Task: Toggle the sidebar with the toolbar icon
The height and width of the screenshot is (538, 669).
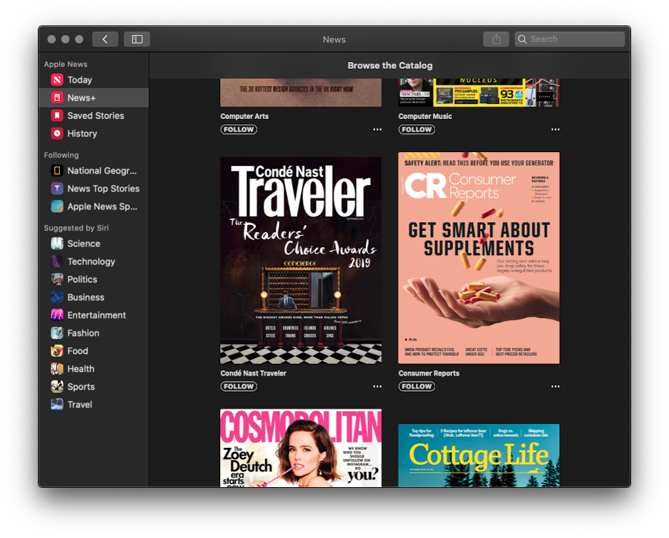Action: (x=137, y=39)
